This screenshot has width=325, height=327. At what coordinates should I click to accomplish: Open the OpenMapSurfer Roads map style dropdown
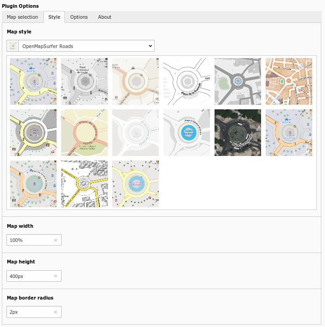(x=86, y=46)
